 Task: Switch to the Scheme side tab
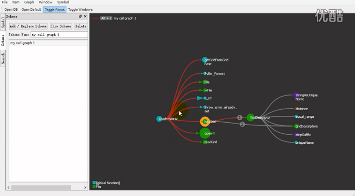(3, 41)
